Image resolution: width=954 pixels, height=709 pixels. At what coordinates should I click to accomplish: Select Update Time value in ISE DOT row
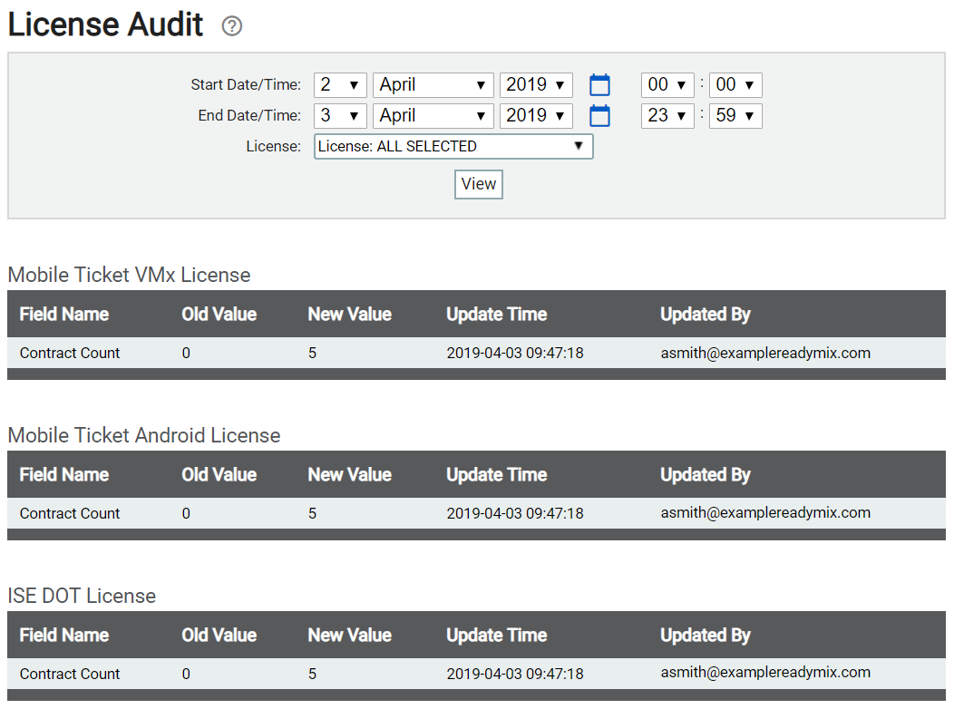tap(515, 674)
